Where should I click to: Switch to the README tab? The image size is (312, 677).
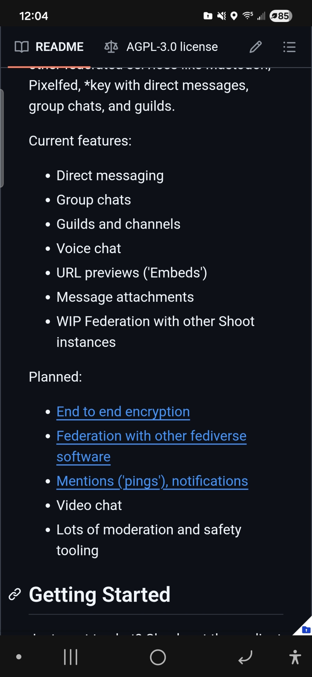click(x=59, y=47)
